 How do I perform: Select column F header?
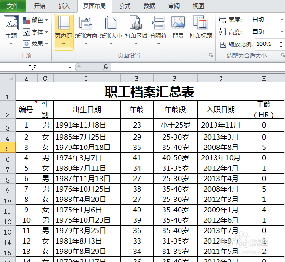(x=175, y=79)
